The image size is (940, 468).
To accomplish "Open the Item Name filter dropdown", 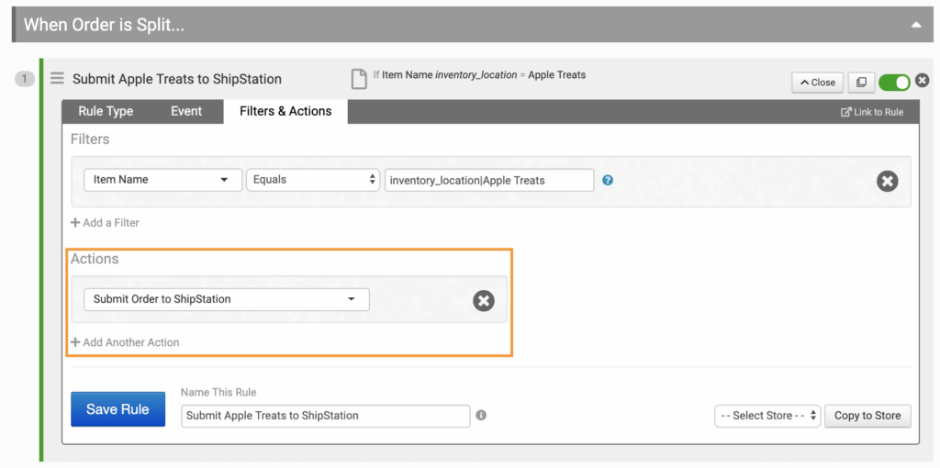I will 162,180.
